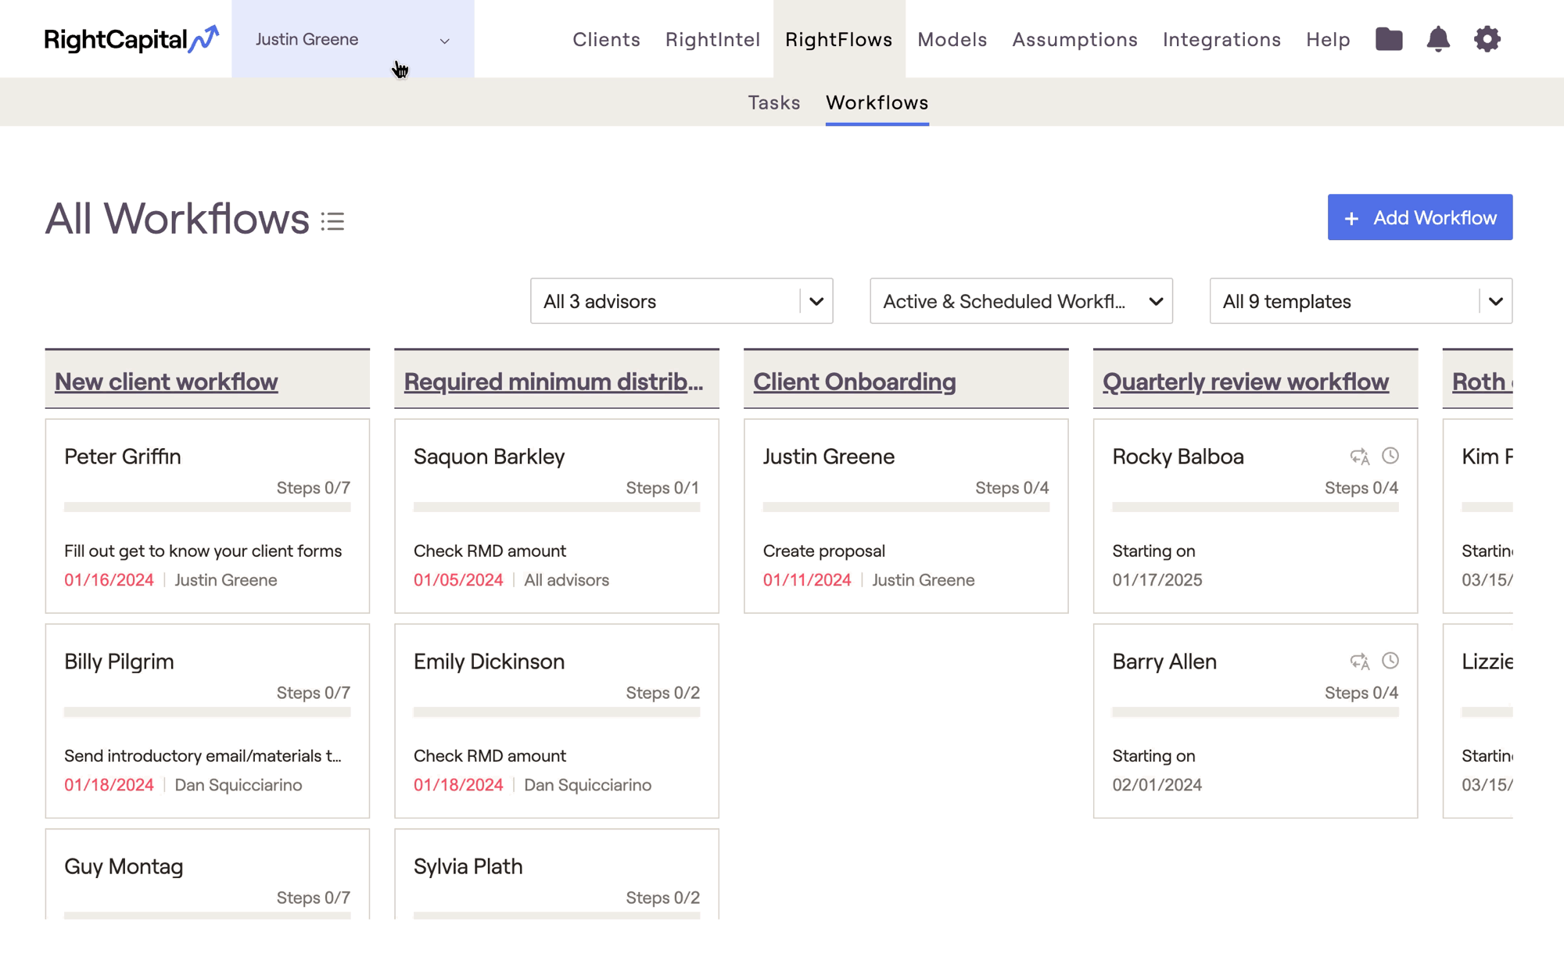
Task: Click the 01/05/2024 due date
Action: (x=458, y=580)
